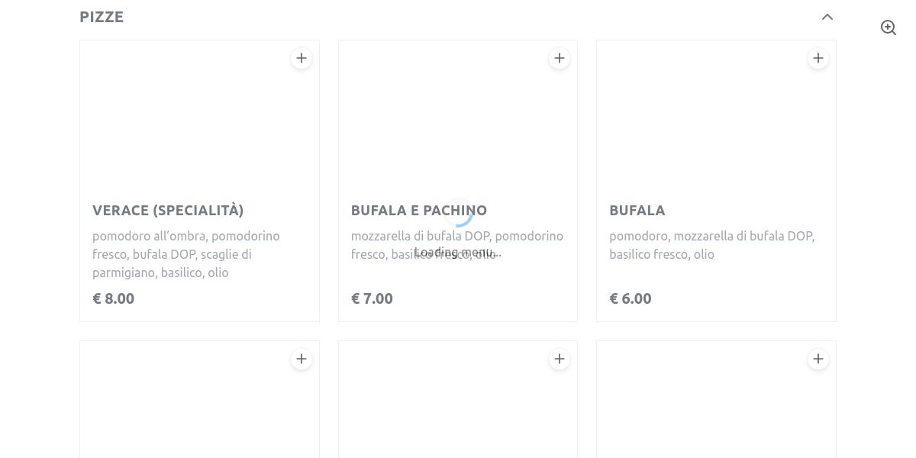The image size is (916, 458).
Task: Tap plus icon on card below Bufala e Pachino
Action: tap(560, 359)
